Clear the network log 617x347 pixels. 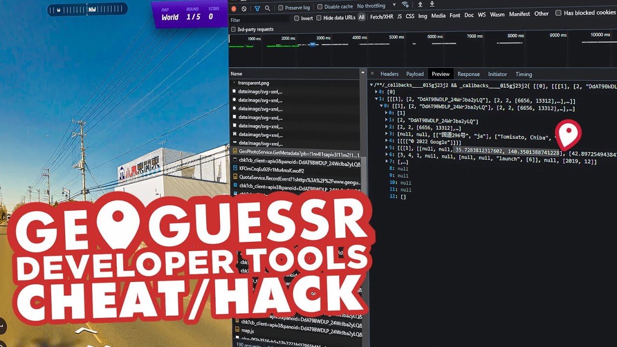tap(244, 8)
